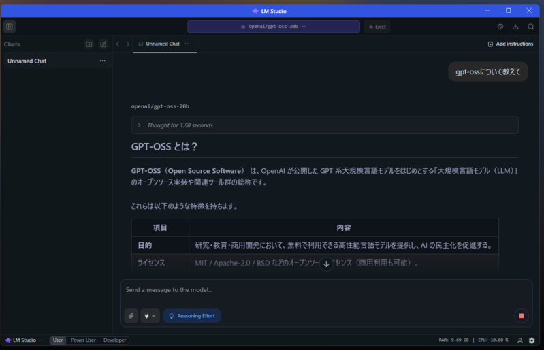The width and height of the screenshot is (544, 350).
Task: Select the Unnamed Chat tab
Action: 162,44
